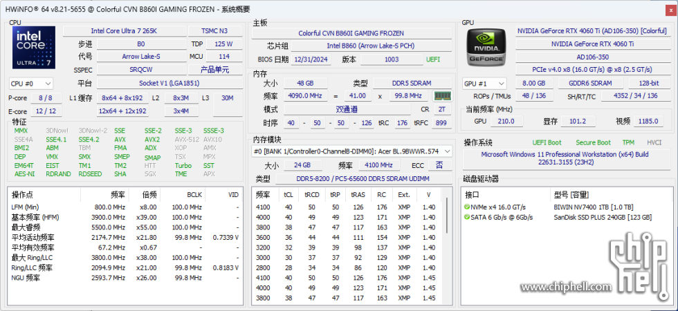This screenshot has height=311, width=678.
Task: Select the SanDisk SSD PLUS 240GB drive row
Action: tap(567, 217)
